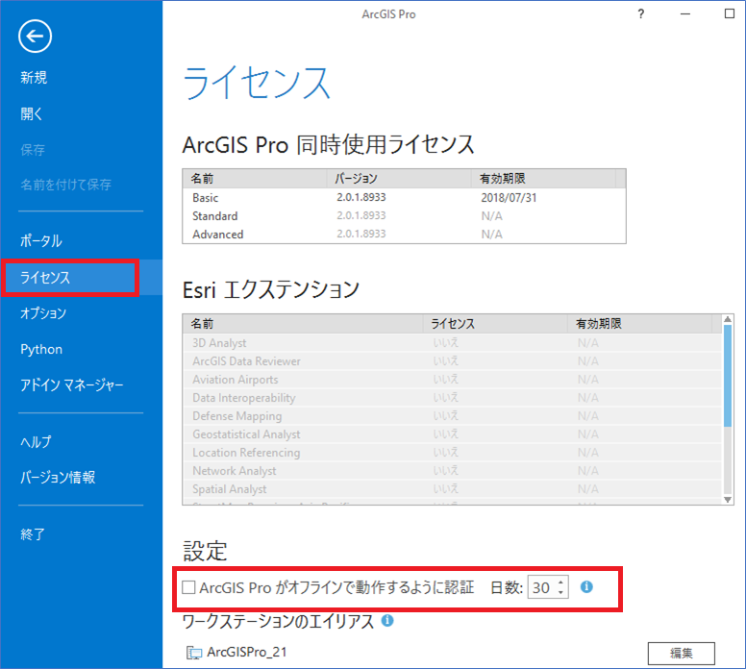Screen dimensions: 746x669
Task: Select 開く in the sidebar
Action: coord(32,113)
